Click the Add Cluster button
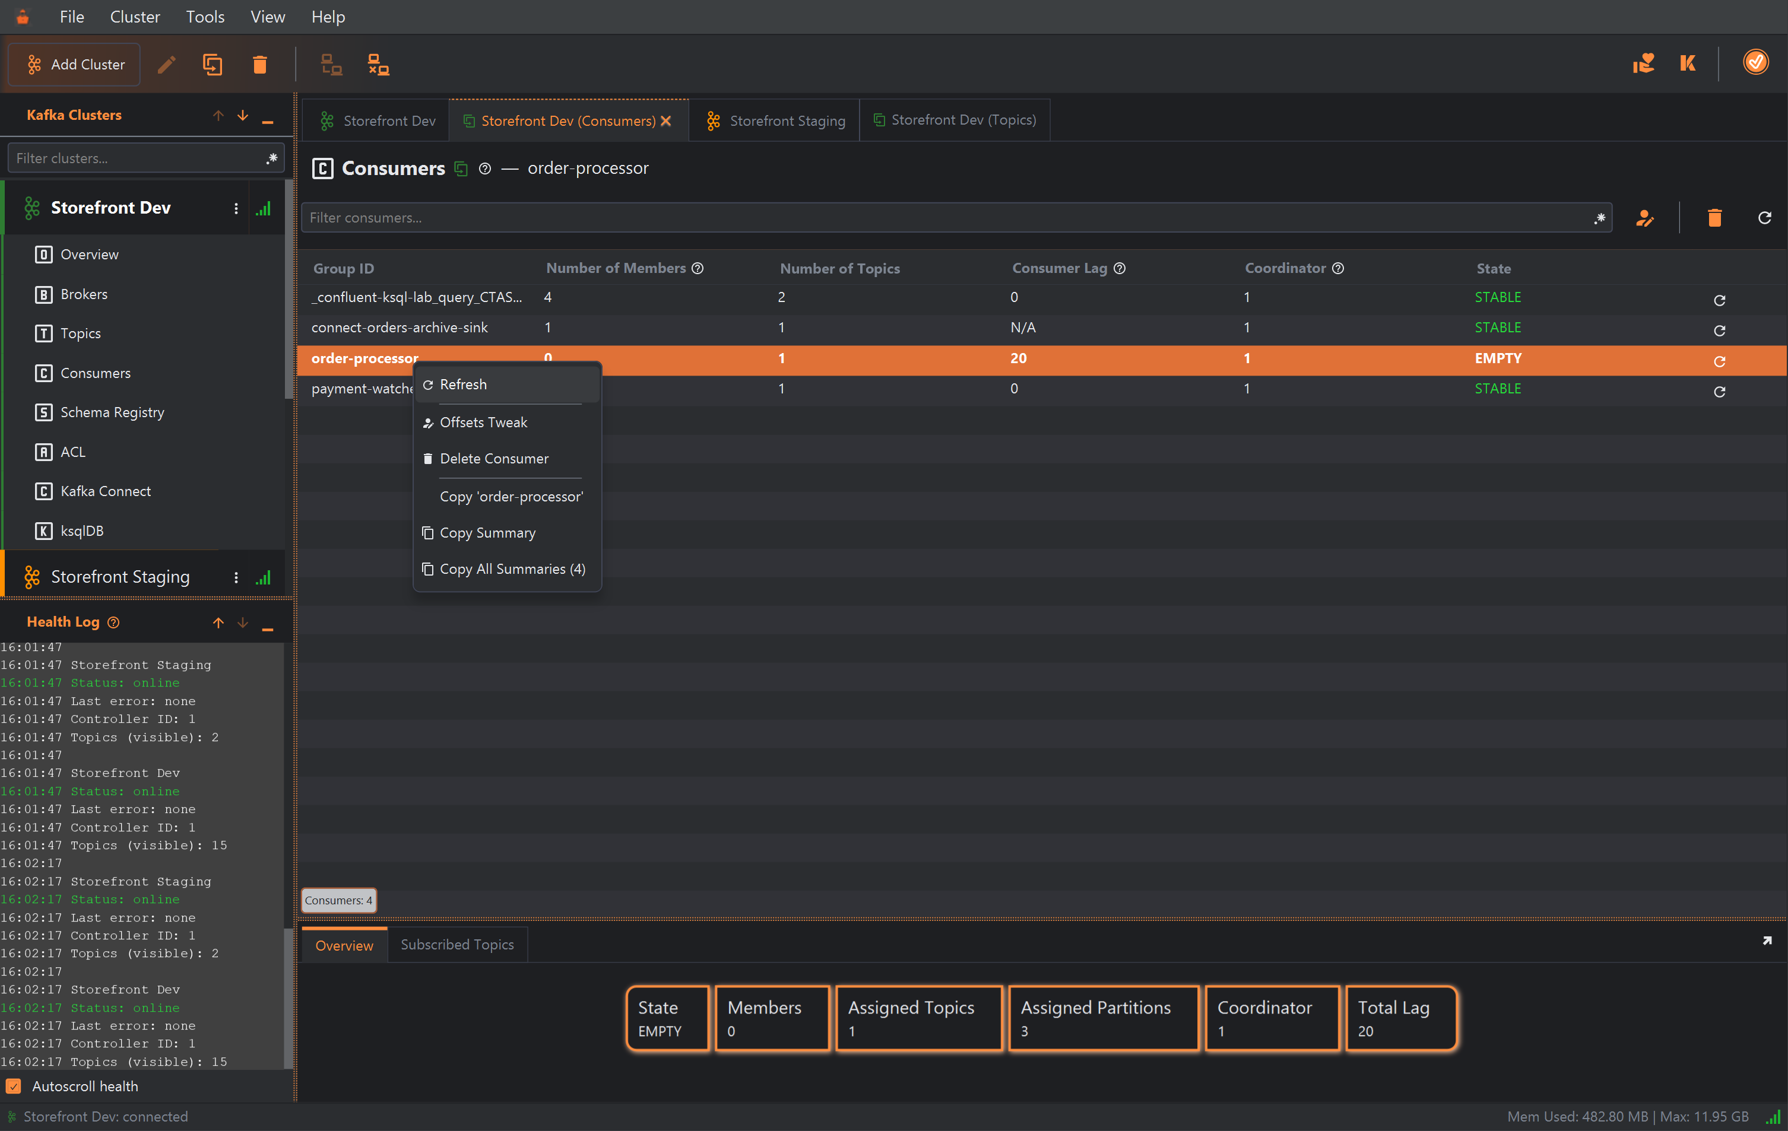The height and width of the screenshot is (1131, 1788). [x=74, y=65]
